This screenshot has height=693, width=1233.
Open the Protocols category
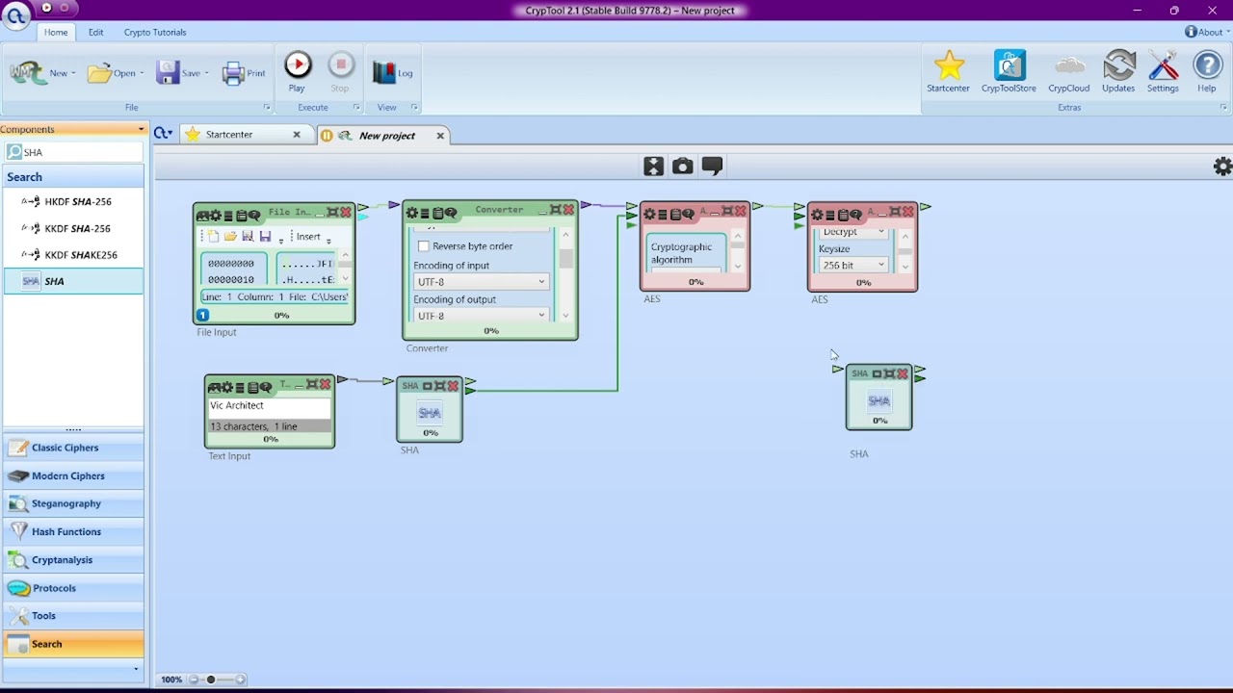73,588
